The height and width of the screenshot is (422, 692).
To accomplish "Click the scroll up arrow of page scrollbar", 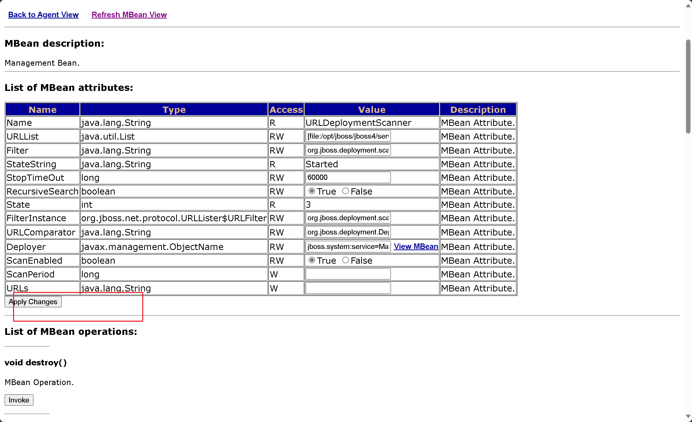I will point(688,5).
